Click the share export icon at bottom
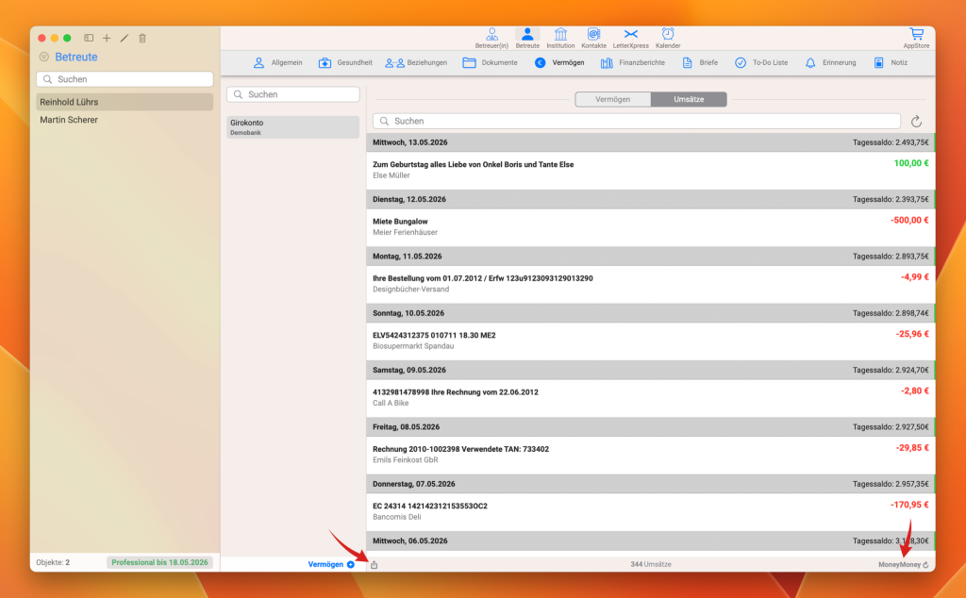Screen dimensions: 966x598 coord(374,565)
